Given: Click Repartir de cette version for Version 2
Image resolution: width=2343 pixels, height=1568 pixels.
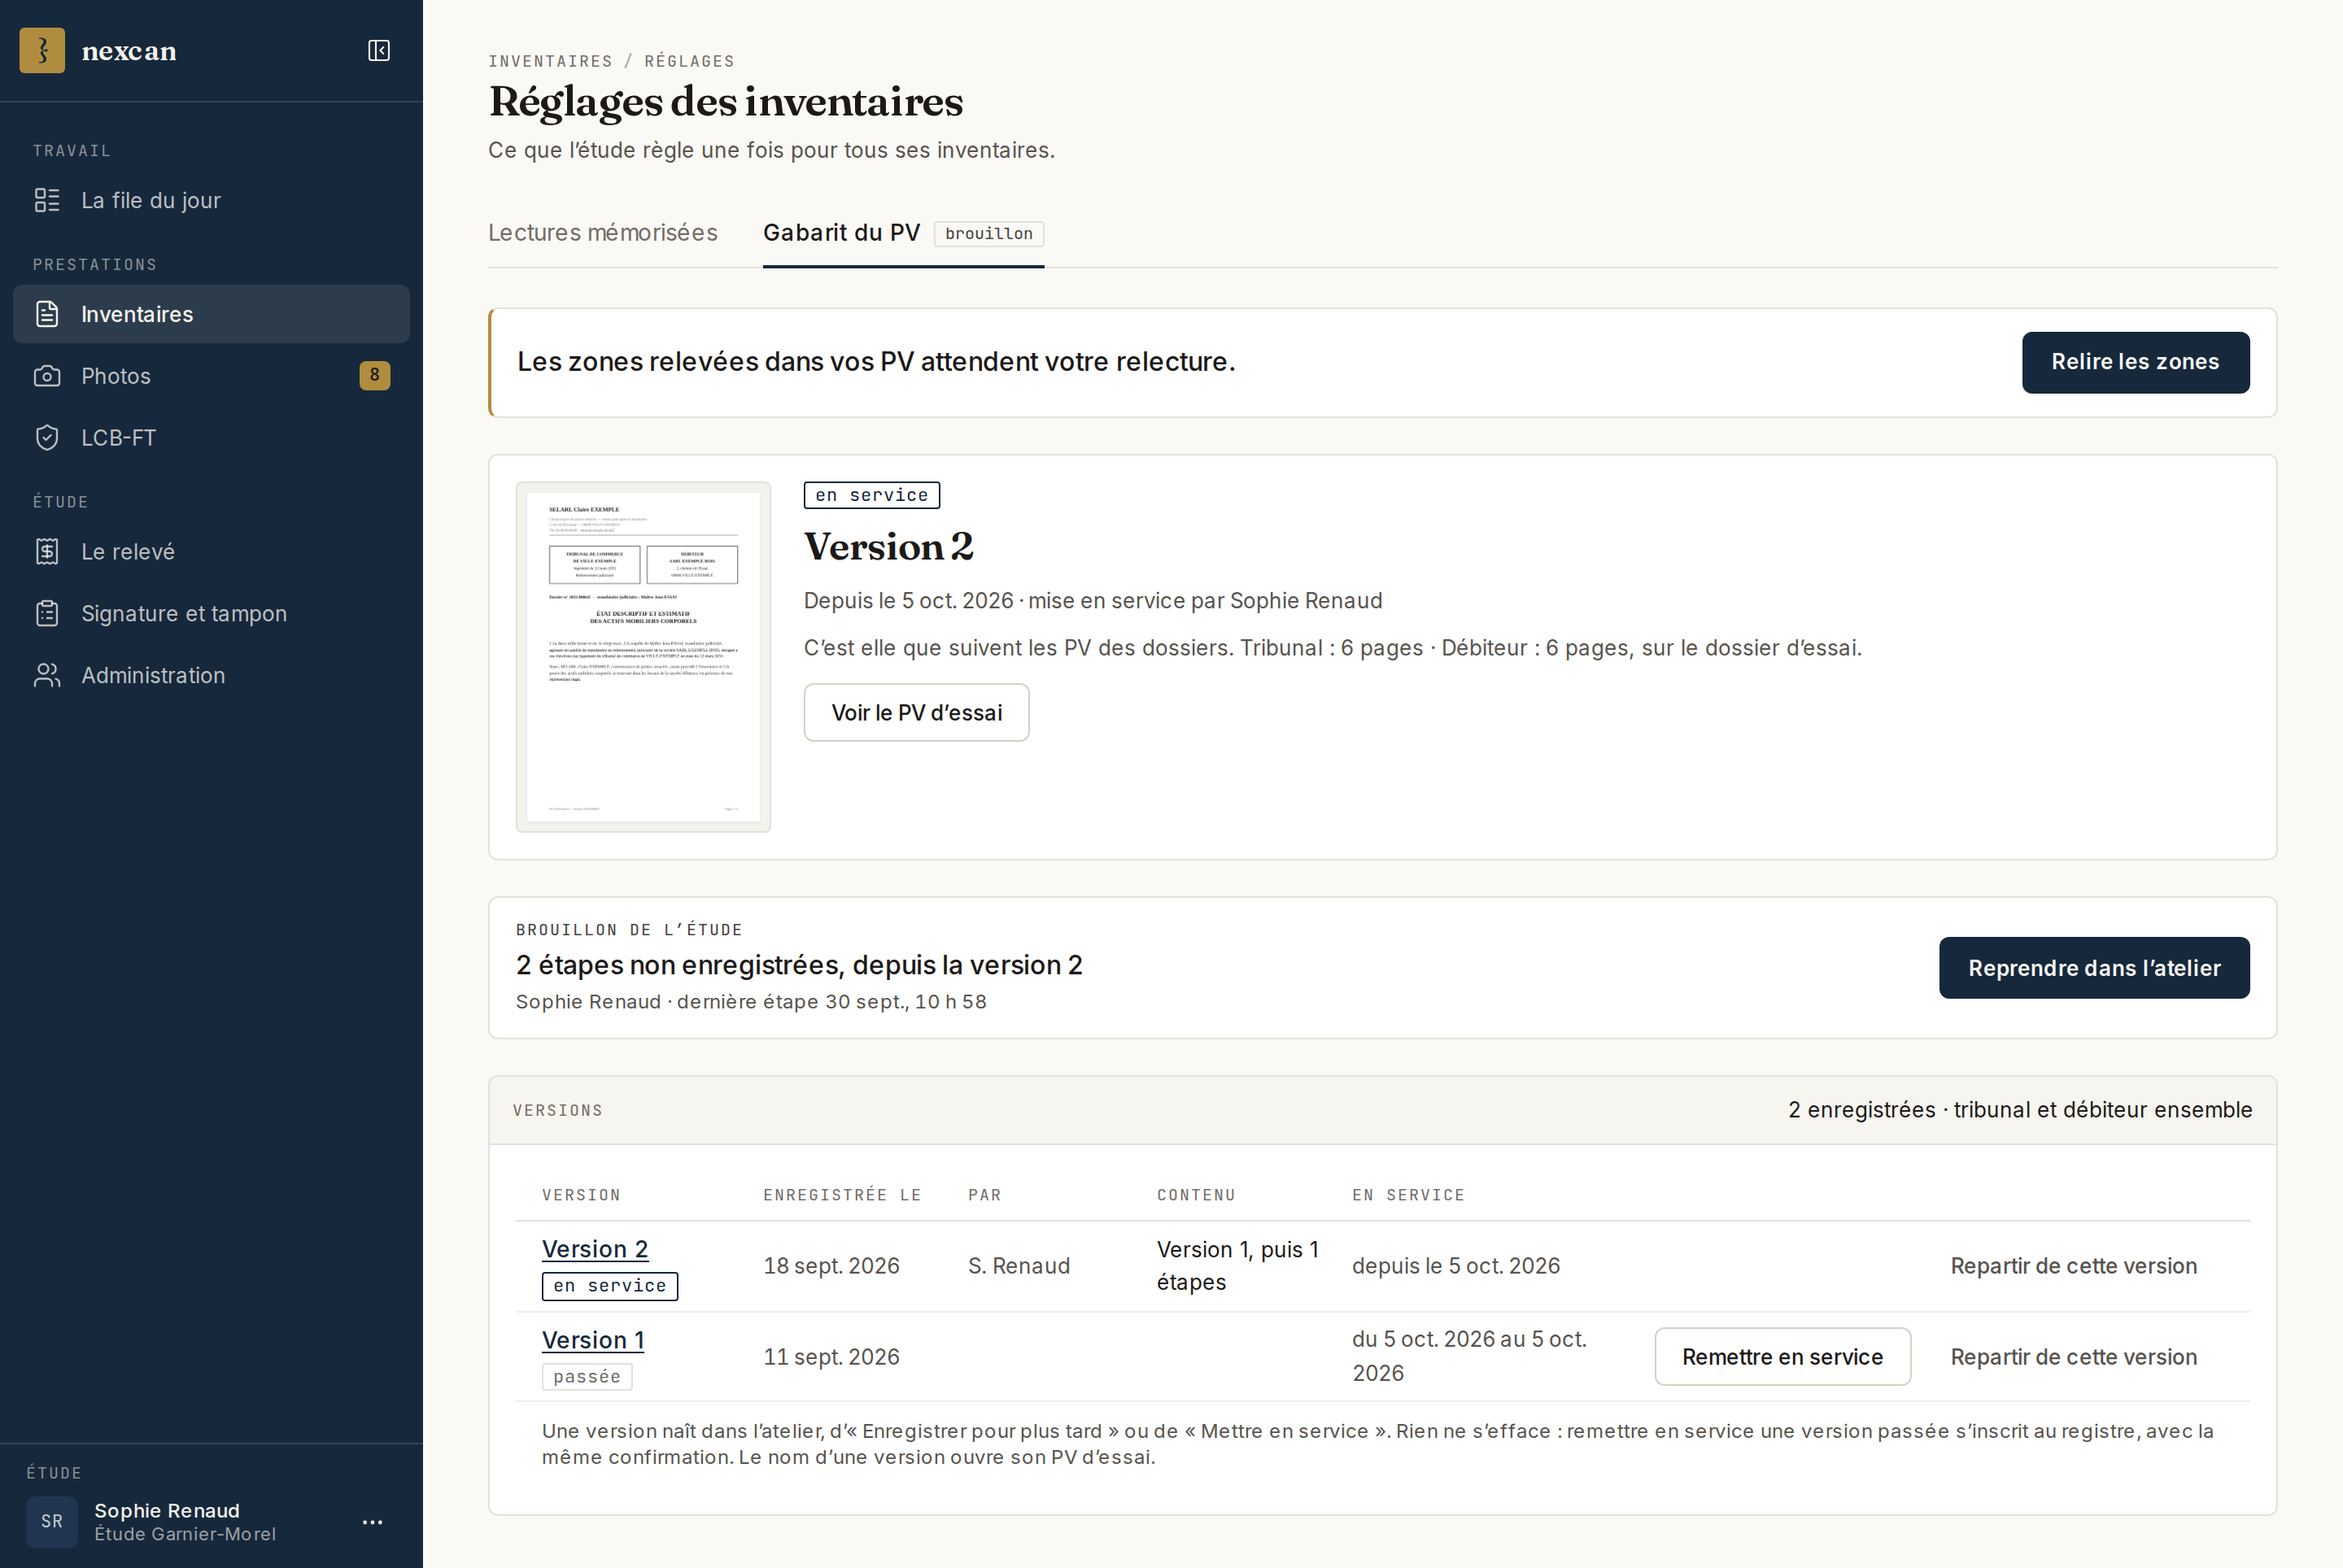Looking at the screenshot, I should click(x=2074, y=1266).
